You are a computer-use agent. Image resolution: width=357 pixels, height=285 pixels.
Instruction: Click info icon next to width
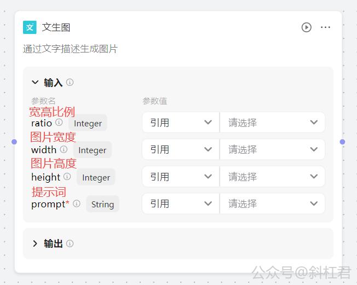coord(64,149)
